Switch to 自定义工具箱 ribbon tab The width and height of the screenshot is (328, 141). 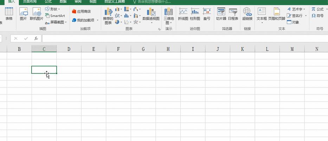coord(115,2)
